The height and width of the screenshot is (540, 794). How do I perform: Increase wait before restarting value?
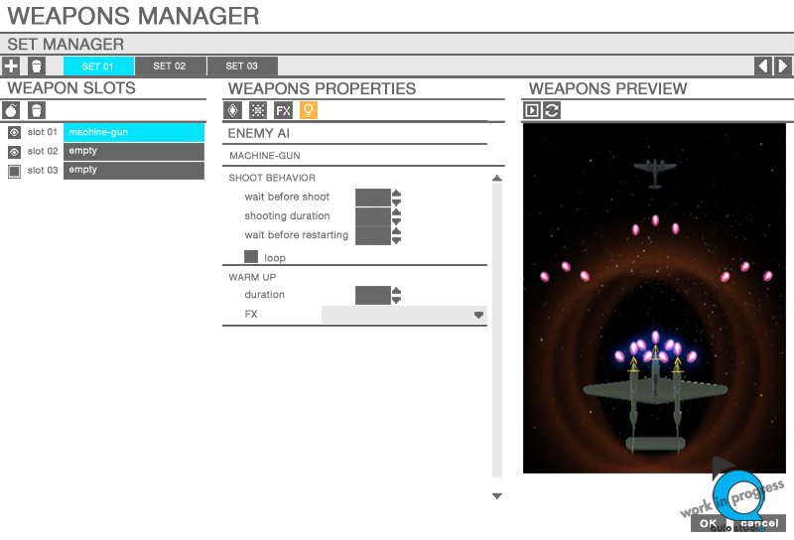[396, 231]
